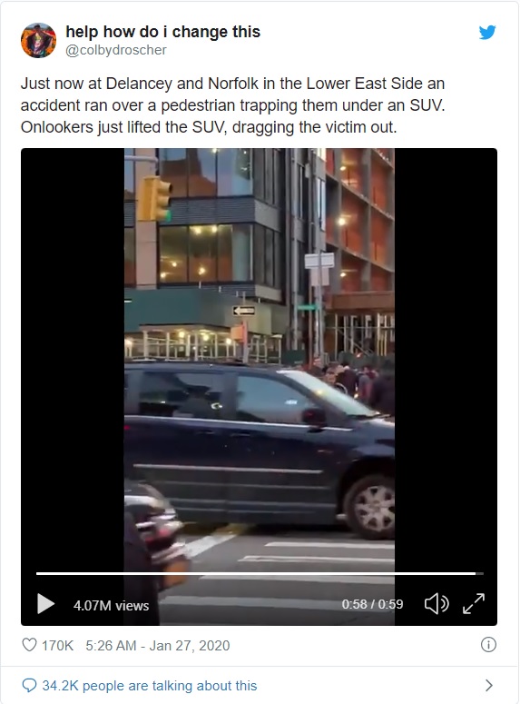Open the 5:26 AM - Jan 27, 2020 timestamp
This screenshot has width=520, height=704.
pos(158,645)
